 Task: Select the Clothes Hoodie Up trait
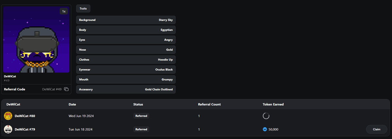(126, 60)
